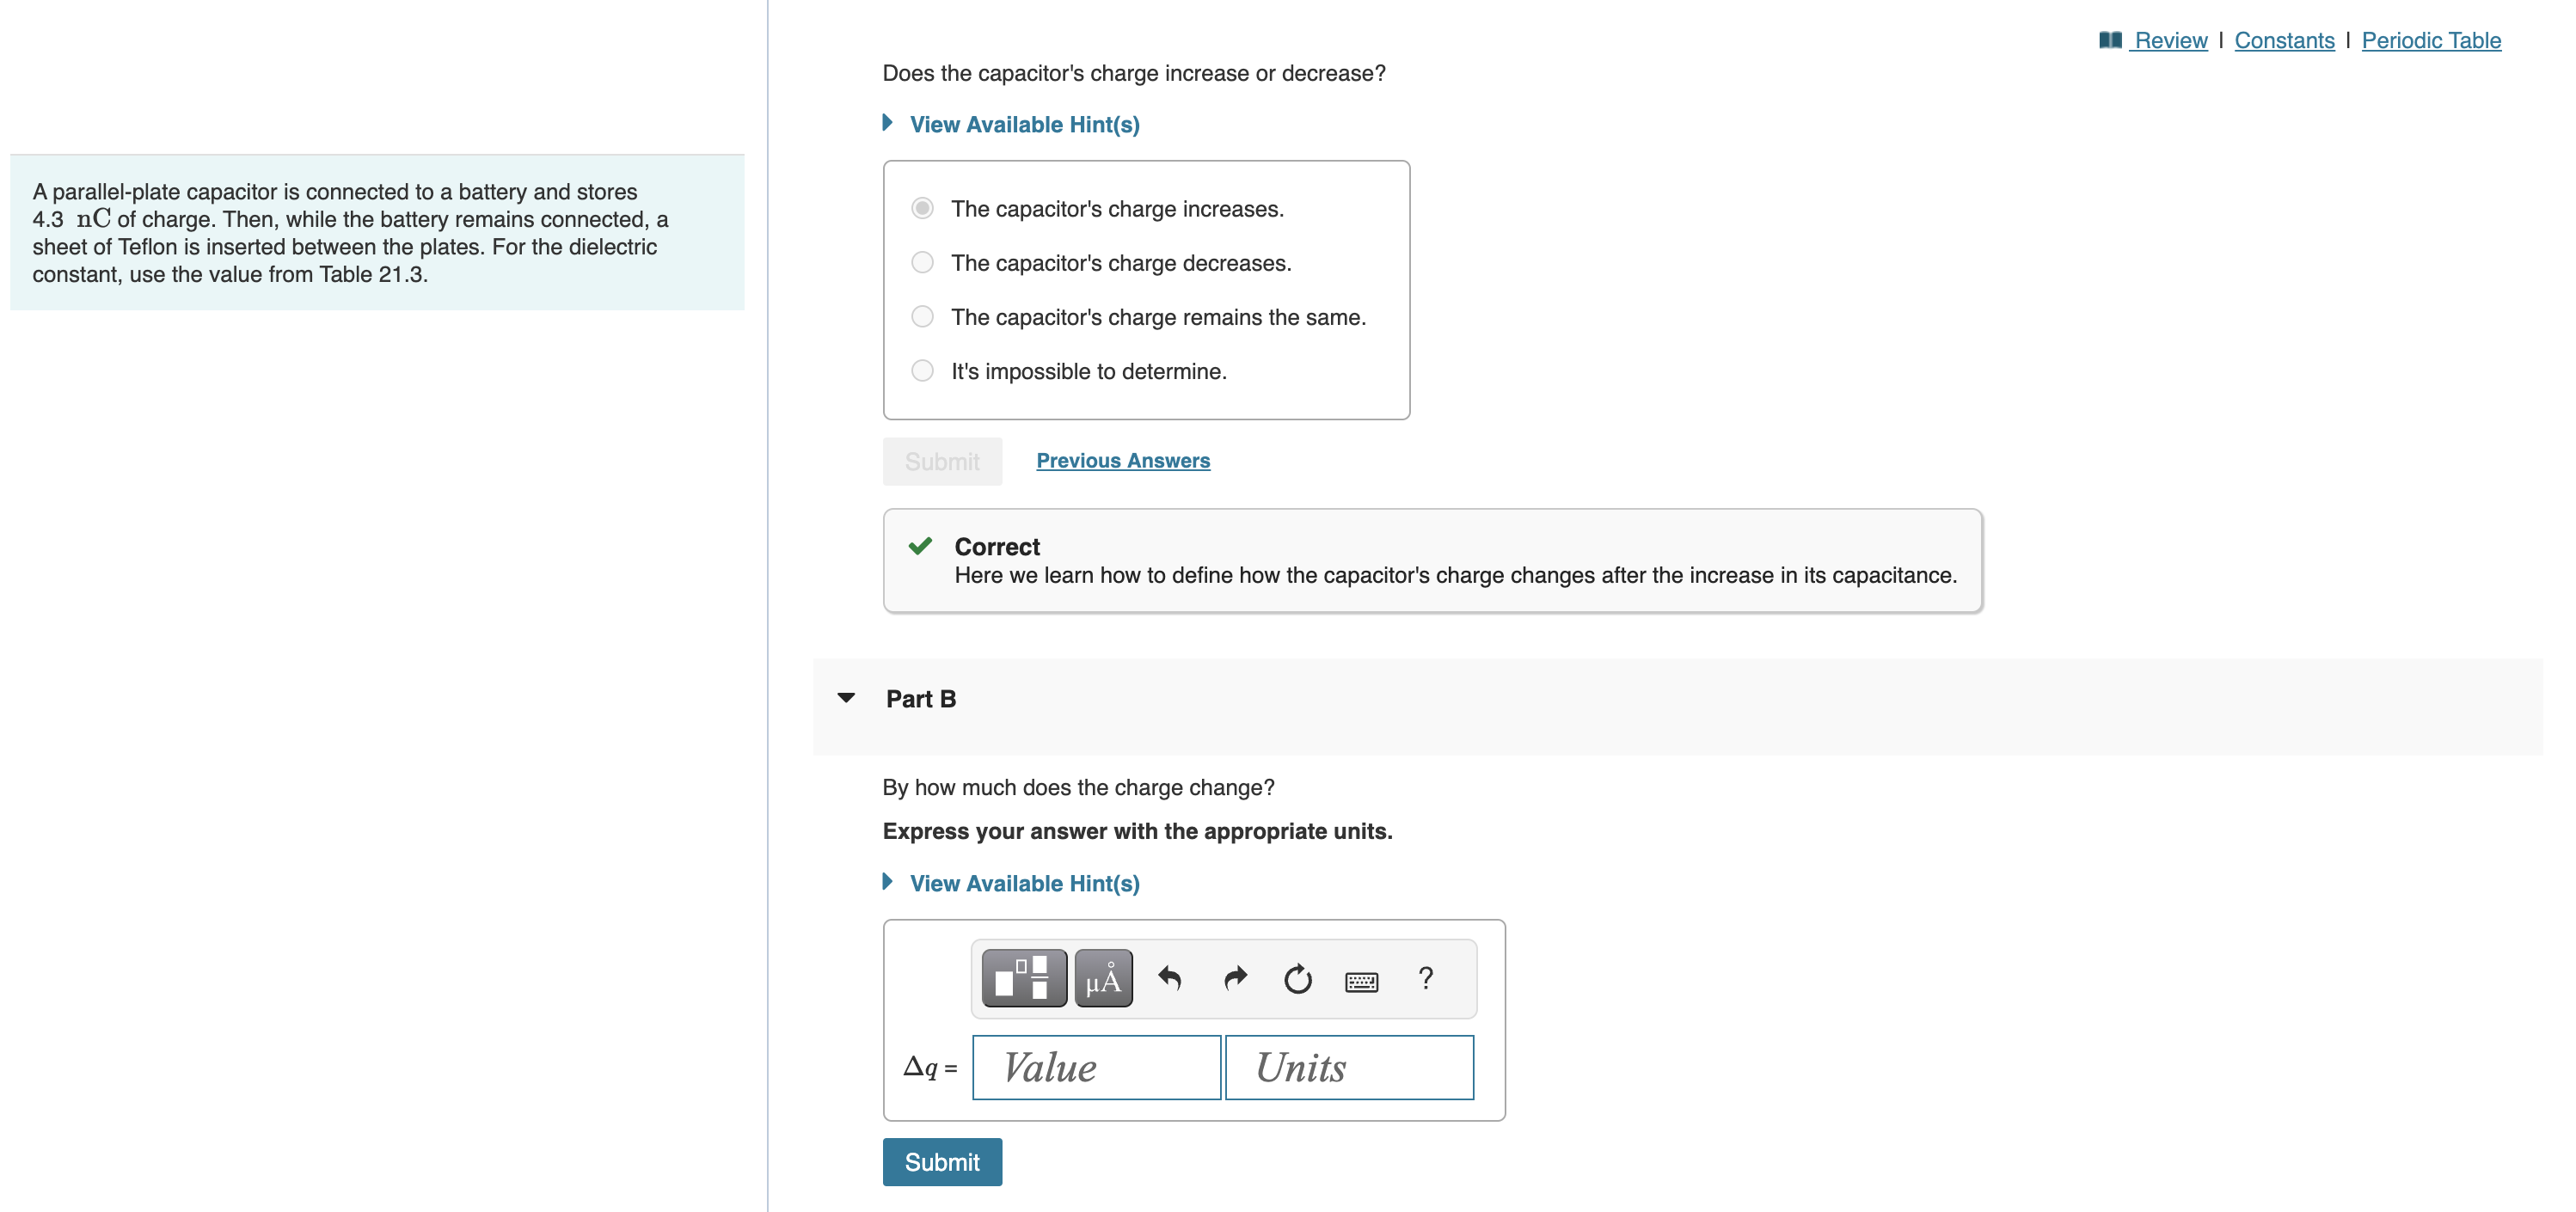Select 'It's impossible to determine'
The width and height of the screenshot is (2576, 1212).
(922, 370)
